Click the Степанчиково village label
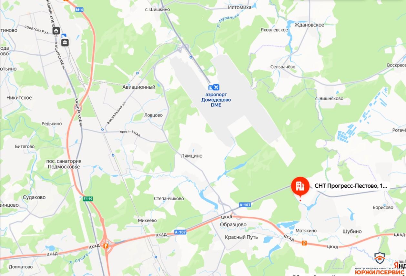406x276 pixels. (169, 199)
